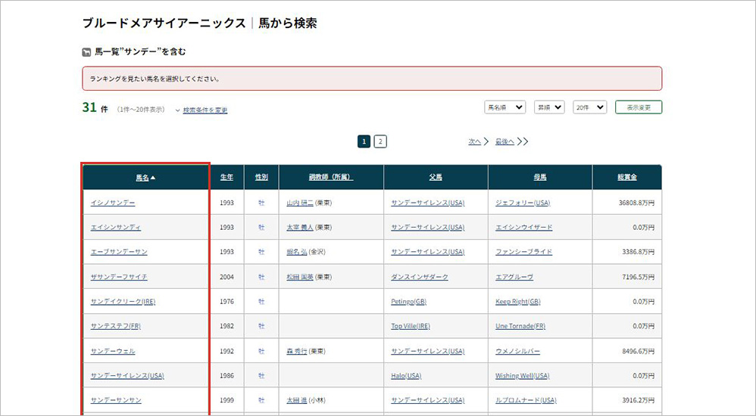Open horse サンデーサイレンス(USA) in 馬名 column

tap(127, 376)
